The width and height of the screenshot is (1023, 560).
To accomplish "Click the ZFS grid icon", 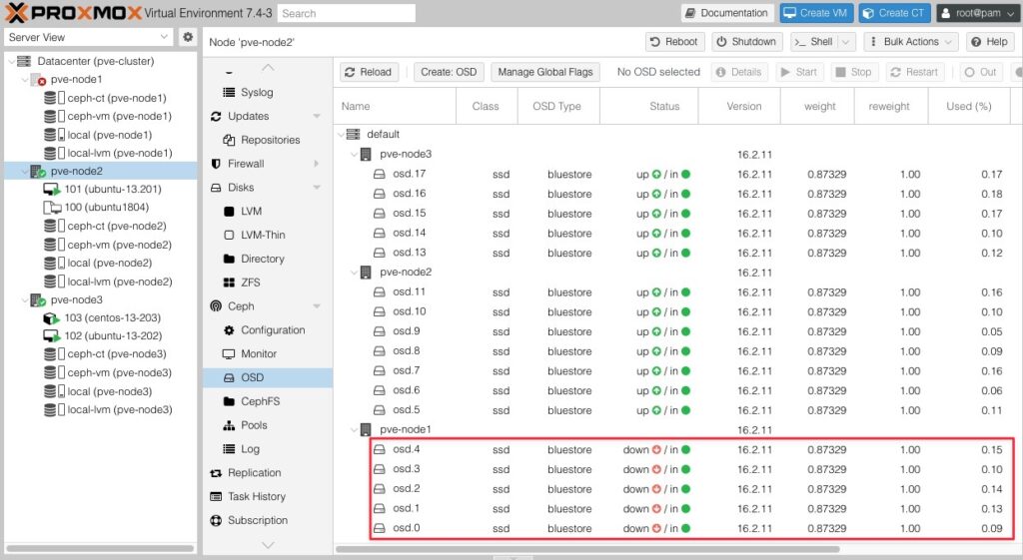I will pyautogui.click(x=229, y=282).
